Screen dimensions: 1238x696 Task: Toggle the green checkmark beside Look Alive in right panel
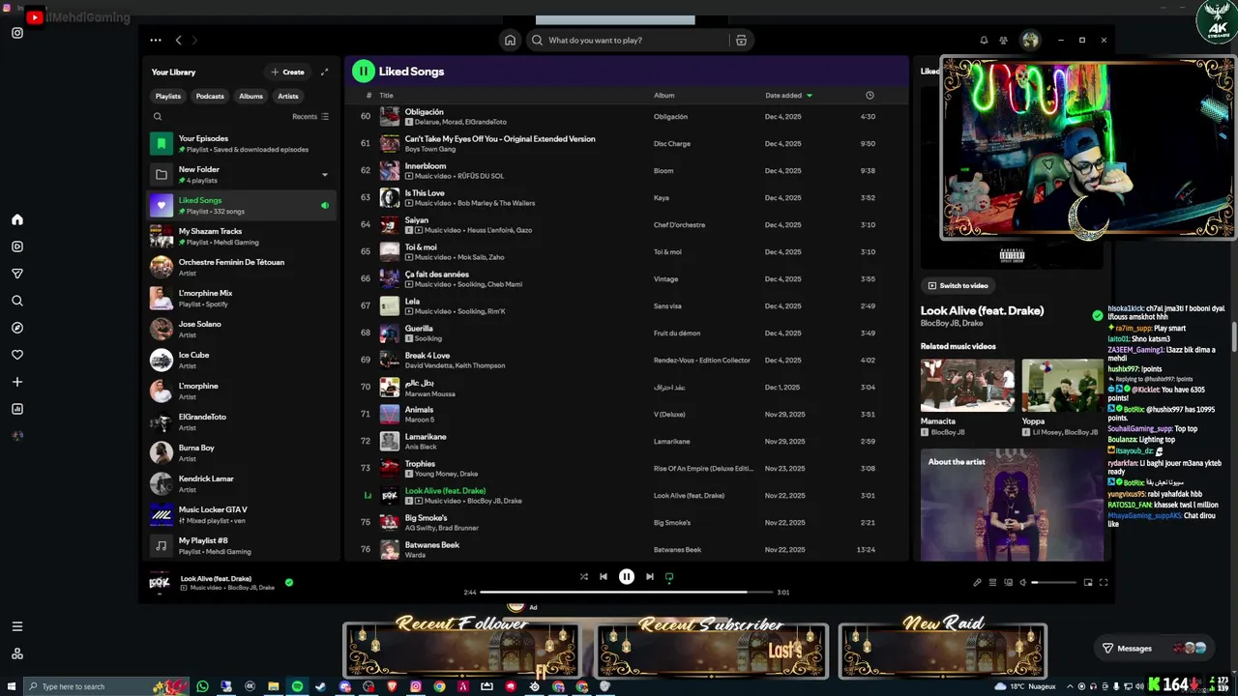[1097, 315]
